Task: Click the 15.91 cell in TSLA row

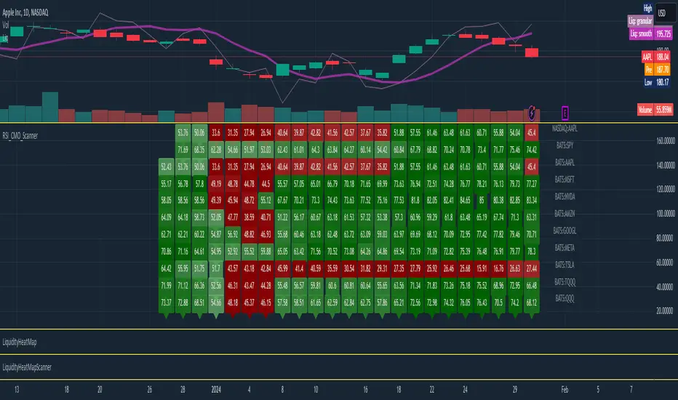Action: (x=482, y=268)
